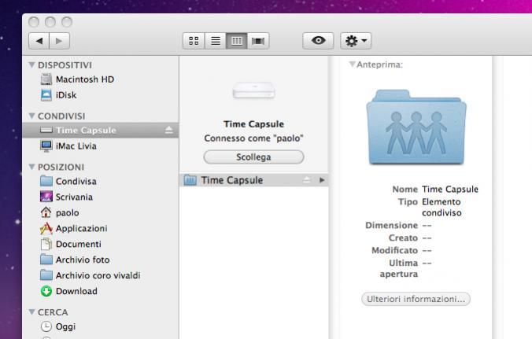This screenshot has width=532, height=339.
Task: Minimize the Finder window
Action: (x=50, y=22)
